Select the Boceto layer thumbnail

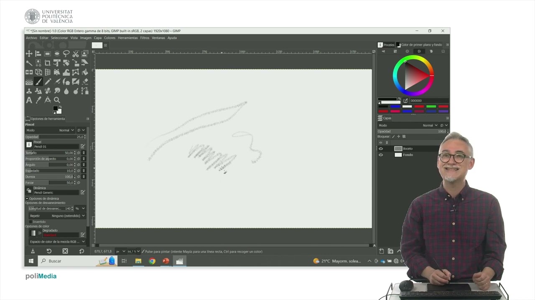(x=398, y=148)
